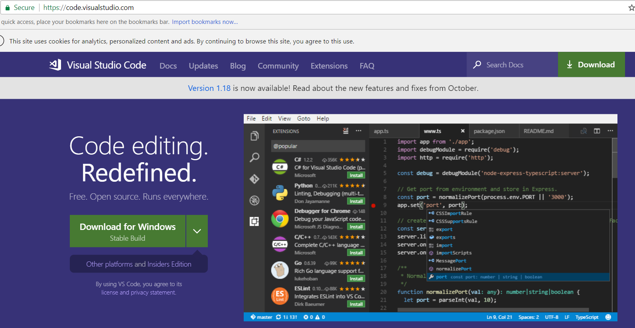Click the ESLint extension icon
The image size is (635, 328).
pos(280,296)
